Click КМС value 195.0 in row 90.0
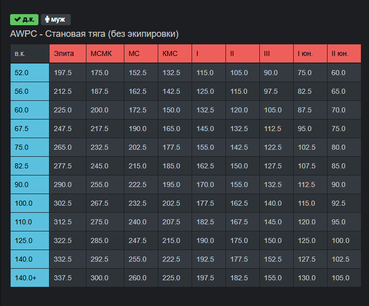This screenshot has height=306, width=369. (x=175, y=185)
